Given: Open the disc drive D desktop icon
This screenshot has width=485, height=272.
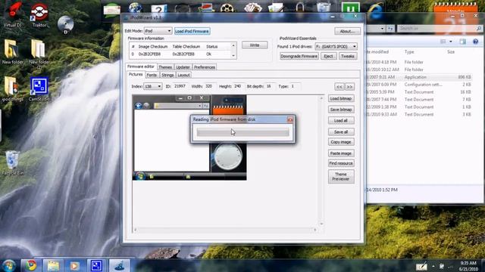Looking at the screenshot, I should click(65, 25).
